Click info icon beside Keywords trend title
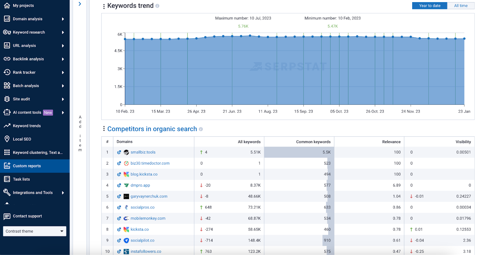The image size is (486, 255). point(157,6)
